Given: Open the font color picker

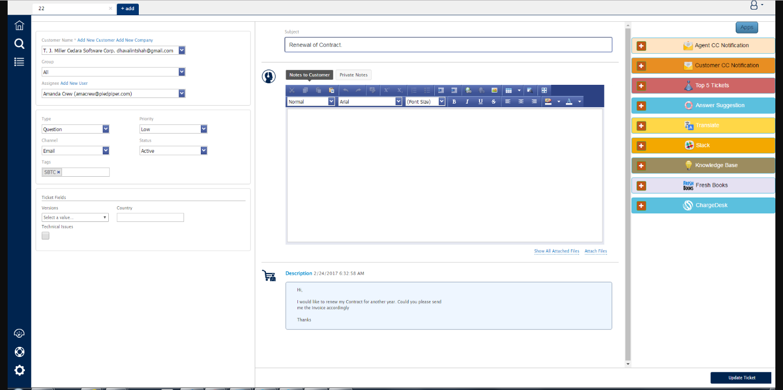Looking at the screenshot, I should tap(568, 101).
